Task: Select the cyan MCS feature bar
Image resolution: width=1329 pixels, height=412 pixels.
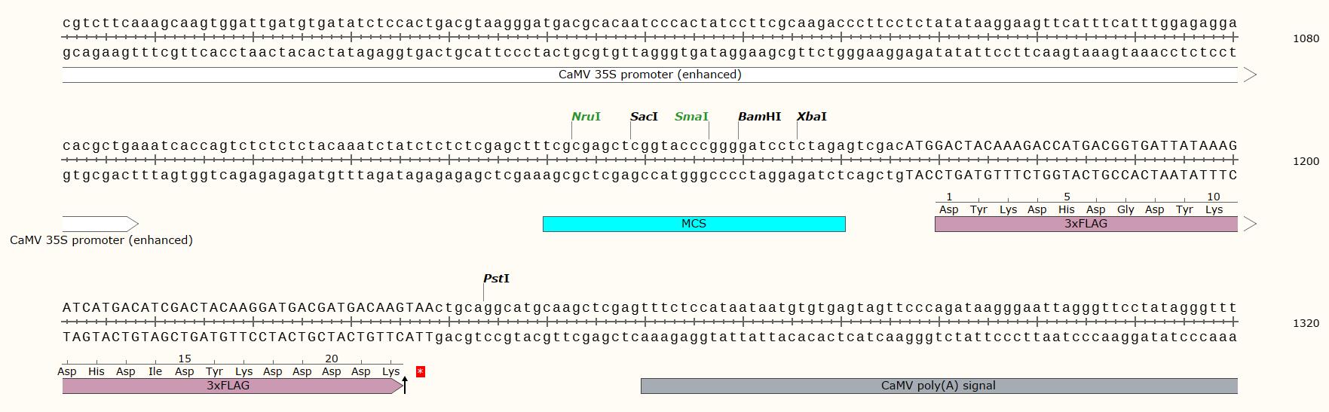Action: coord(694,224)
